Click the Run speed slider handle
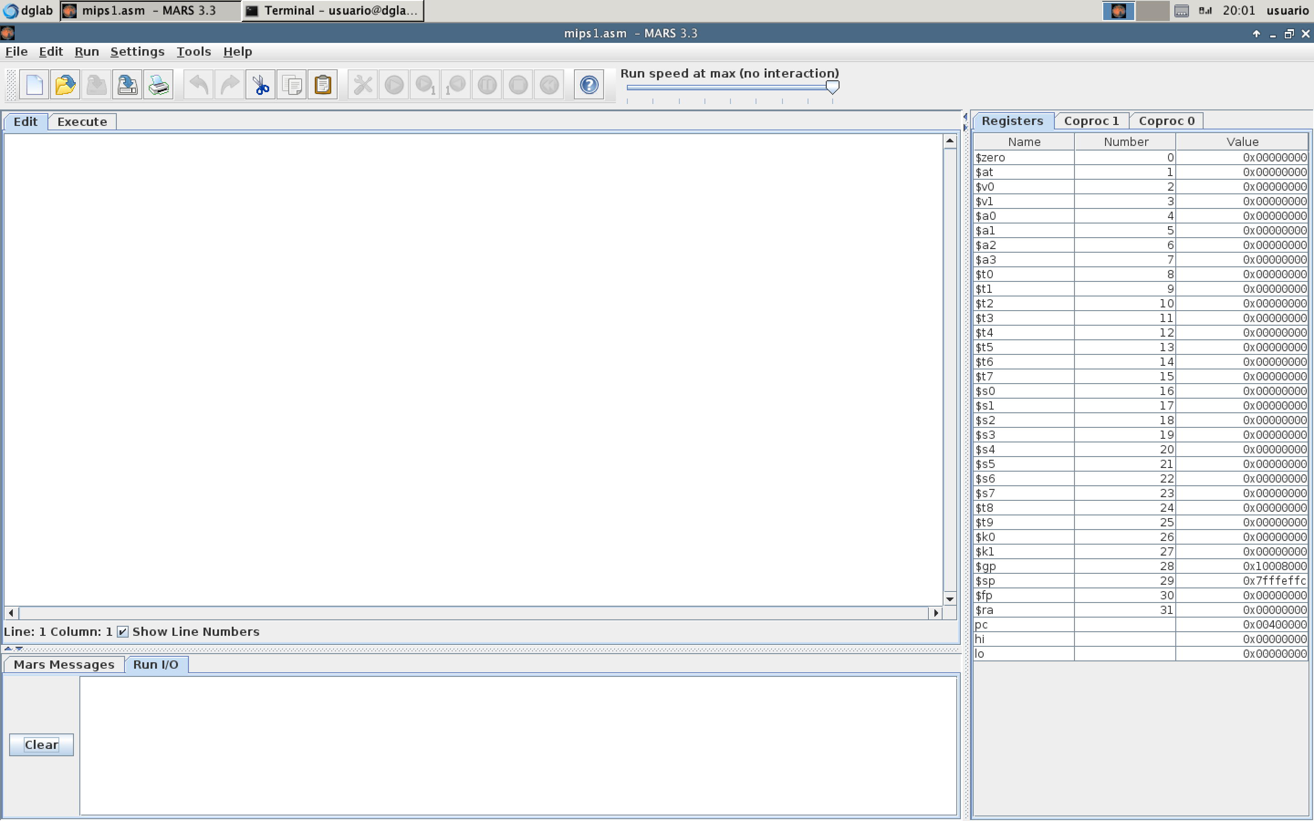Screen dimensions: 1314x821 pyautogui.click(x=832, y=87)
